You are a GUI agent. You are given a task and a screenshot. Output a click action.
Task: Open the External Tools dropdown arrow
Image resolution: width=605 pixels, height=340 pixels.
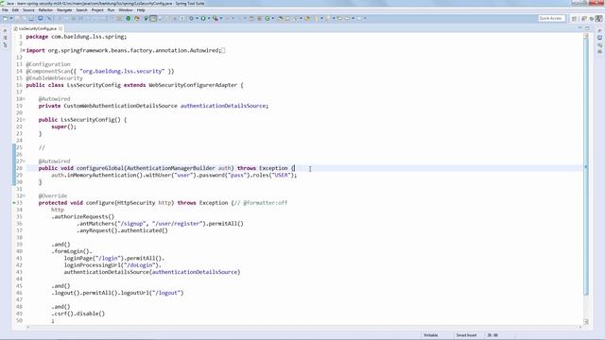point(221,18)
